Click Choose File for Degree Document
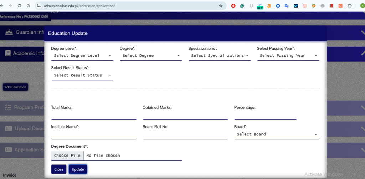 [67, 156]
